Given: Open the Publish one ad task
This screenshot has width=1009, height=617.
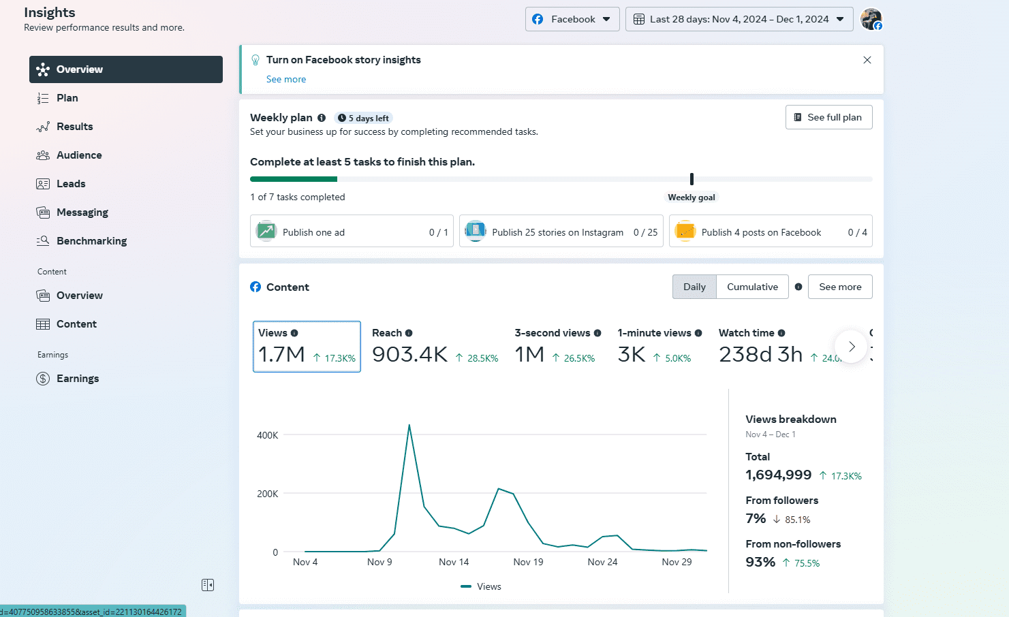Looking at the screenshot, I should 352,232.
